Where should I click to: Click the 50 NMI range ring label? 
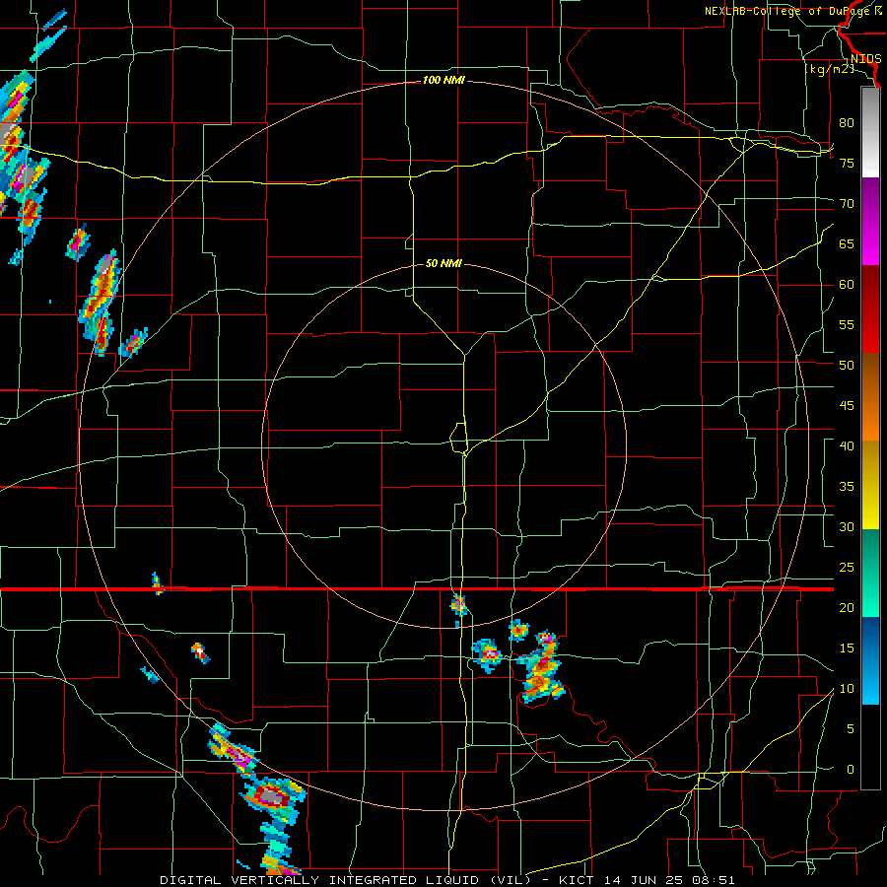click(x=443, y=263)
